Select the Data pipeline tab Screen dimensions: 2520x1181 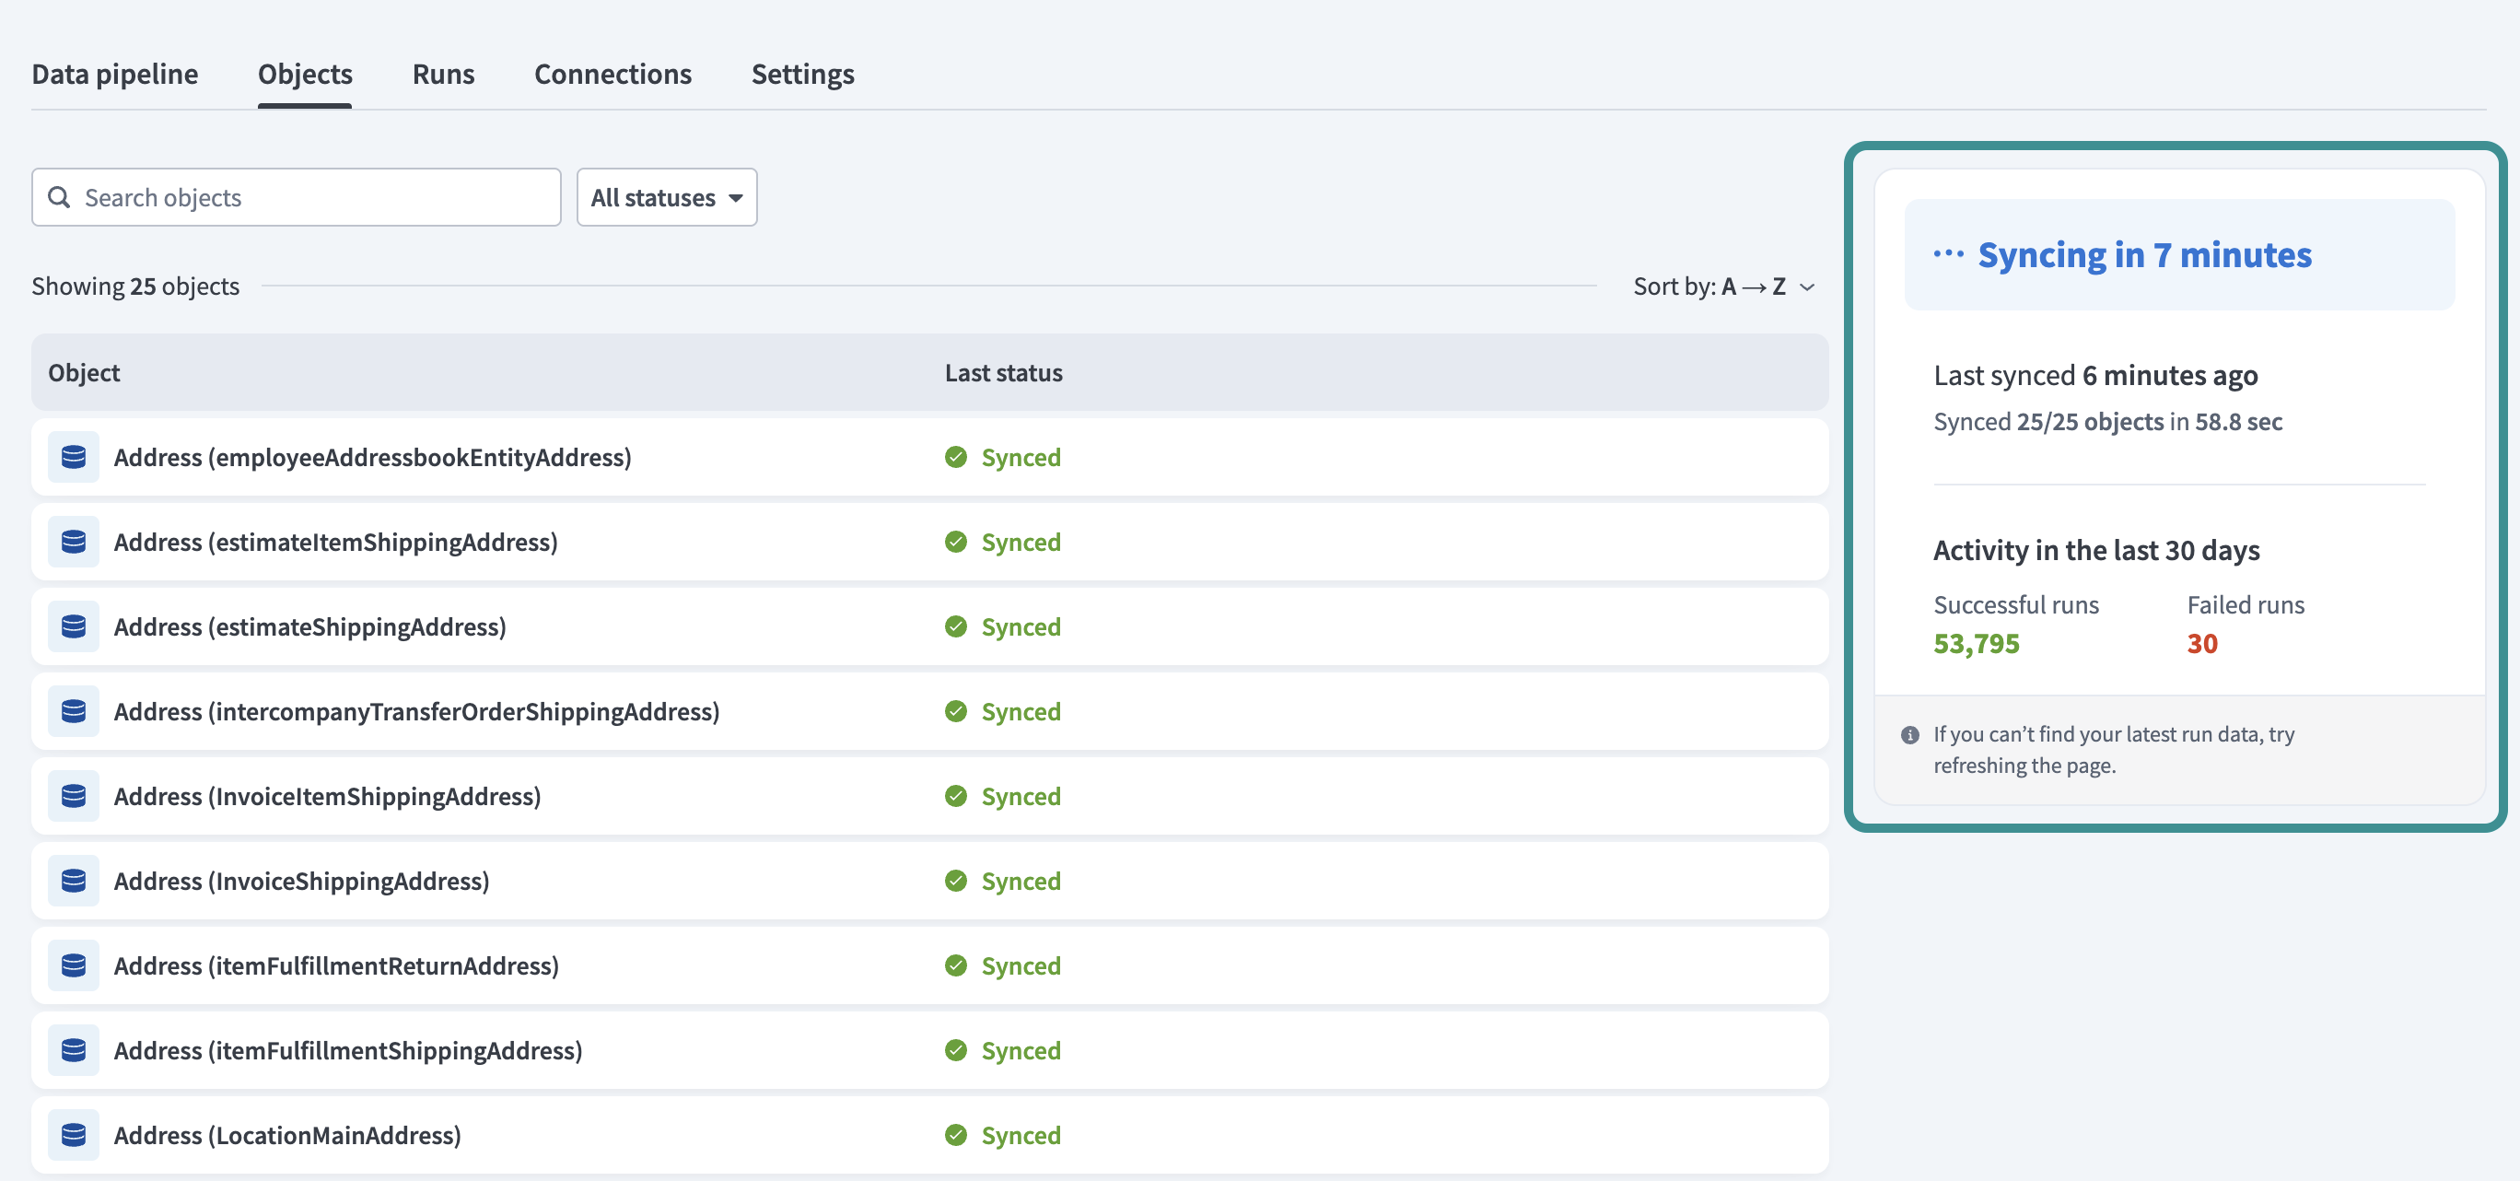click(114, 74)
